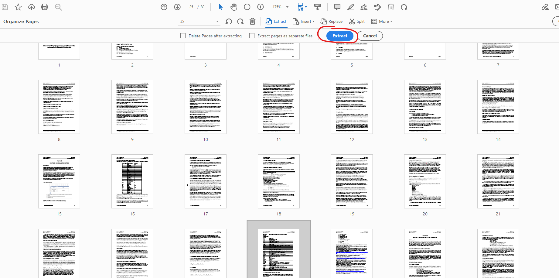Check Extract pages as separate files

pyautogui.click(x=252, y=36)
